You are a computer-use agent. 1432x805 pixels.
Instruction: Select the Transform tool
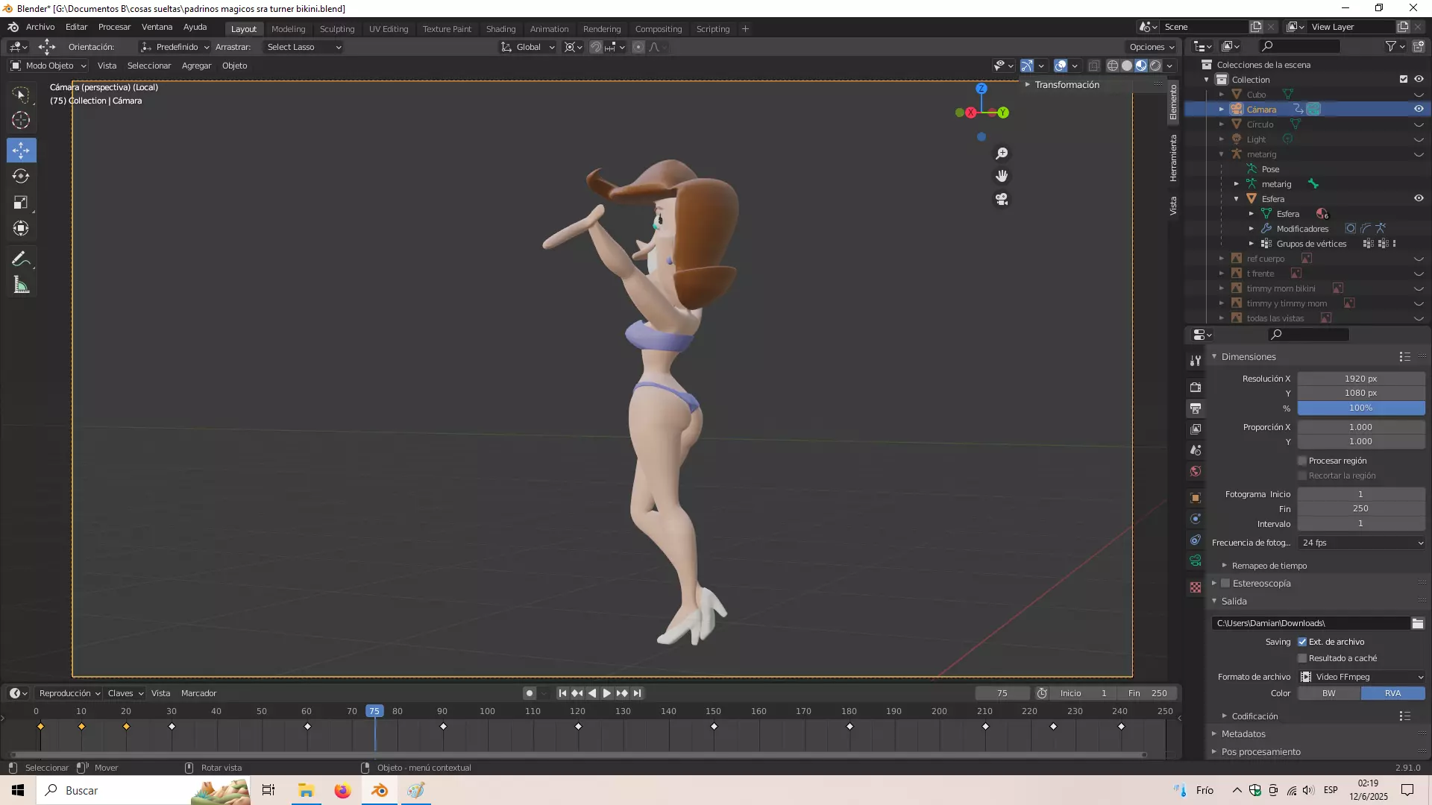pos(21,229)
